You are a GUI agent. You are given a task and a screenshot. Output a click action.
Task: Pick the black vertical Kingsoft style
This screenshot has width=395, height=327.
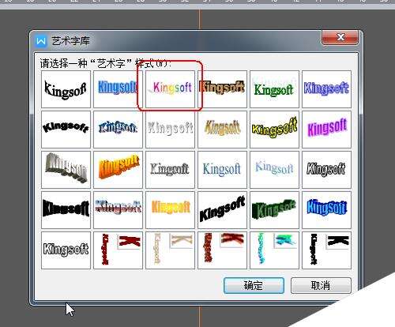(x=326, y=250)
